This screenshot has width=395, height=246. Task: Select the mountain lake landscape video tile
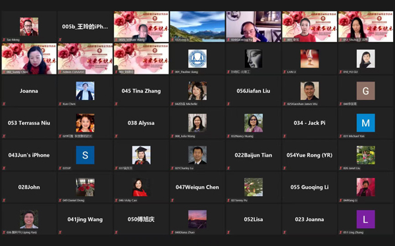click(197, 26)
